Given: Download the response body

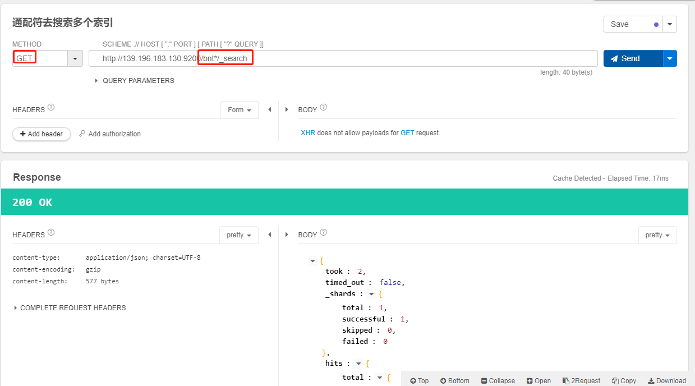Looking at the screenshot, I should click(x=668, y=381).
